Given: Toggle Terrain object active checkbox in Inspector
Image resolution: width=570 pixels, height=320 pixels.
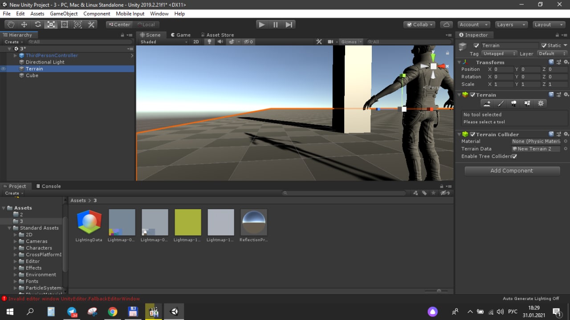Looking at the screenshot, I should [476, 45].
